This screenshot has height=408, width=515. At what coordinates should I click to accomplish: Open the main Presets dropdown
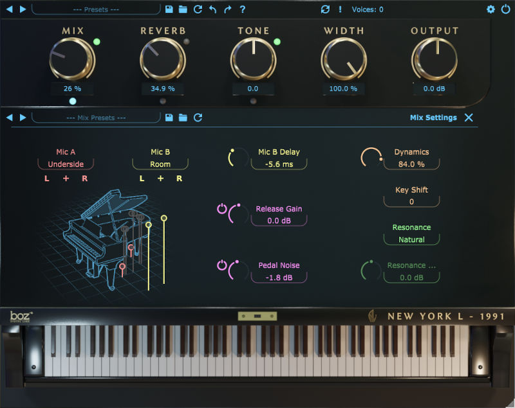[96, 9]
